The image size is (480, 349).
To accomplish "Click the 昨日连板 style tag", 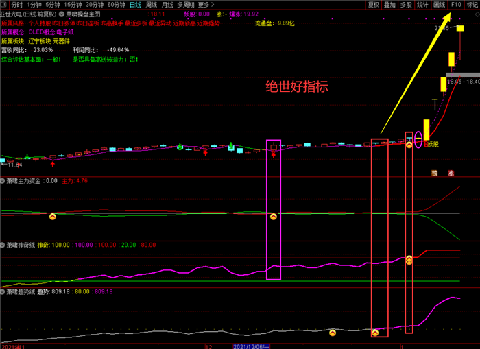I will pyautogui.click(x=88, y=23).
